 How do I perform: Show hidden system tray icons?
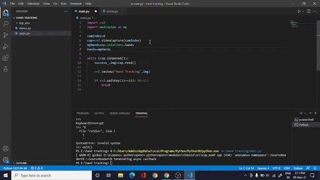245,175
